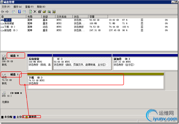
Task: Sort by the 类型 column header
Action: tap(48, 17)
